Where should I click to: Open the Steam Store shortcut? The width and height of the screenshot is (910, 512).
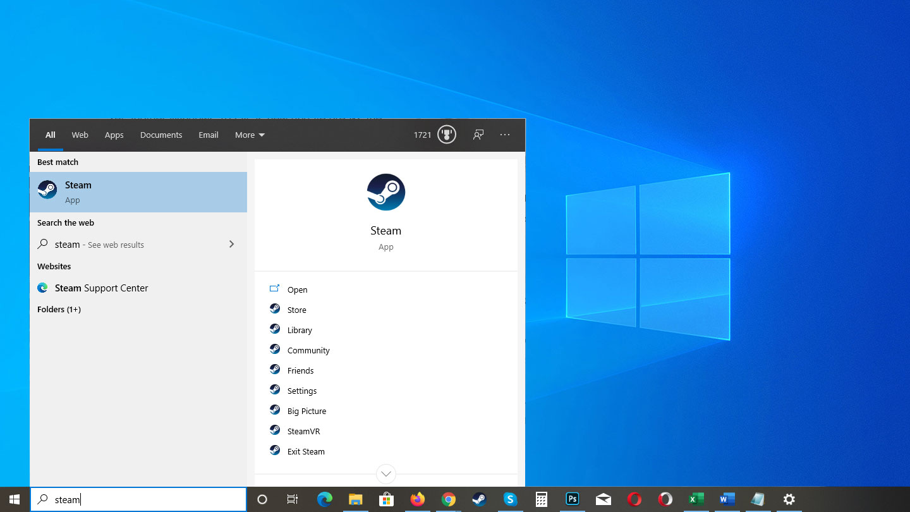pyautogui.click(x=296, y=309)
